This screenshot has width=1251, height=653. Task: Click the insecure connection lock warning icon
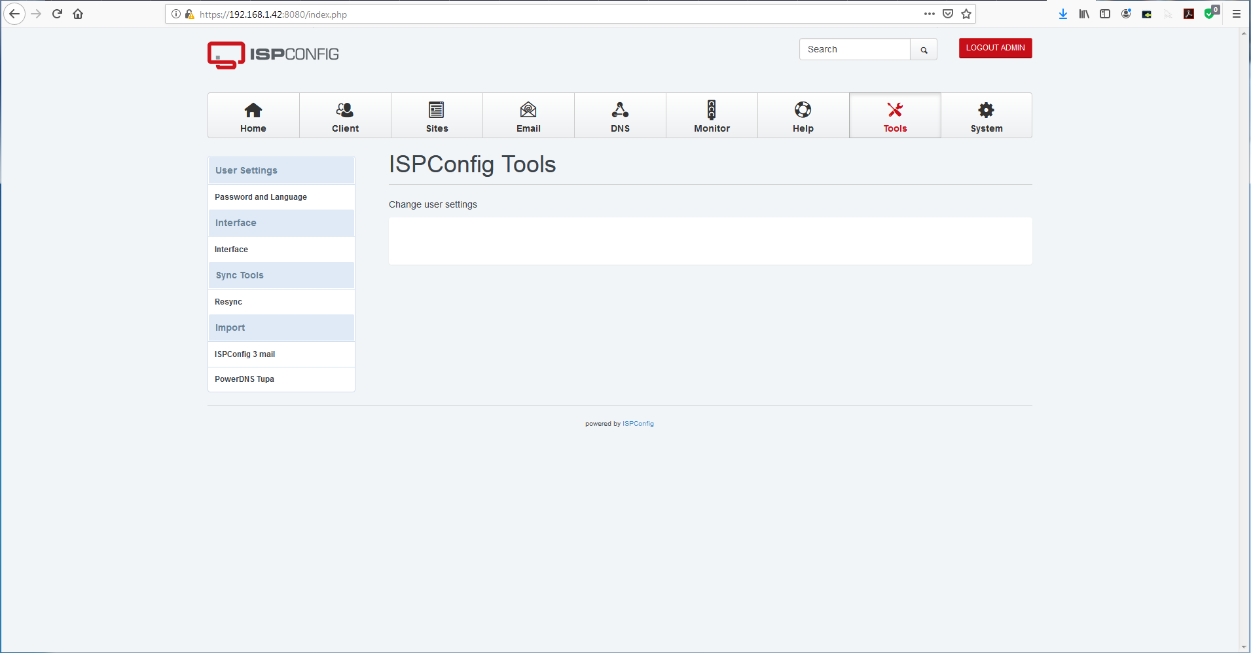click(x=190, y=14)
